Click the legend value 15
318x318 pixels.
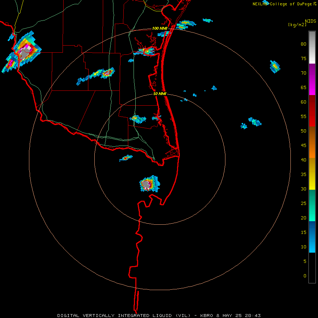(x=304, y=232)
